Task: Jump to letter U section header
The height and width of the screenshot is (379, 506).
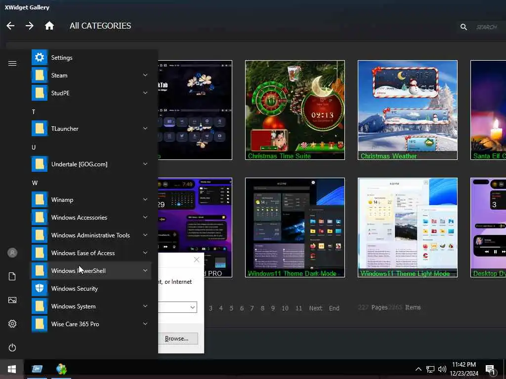Action: [34, 147]
